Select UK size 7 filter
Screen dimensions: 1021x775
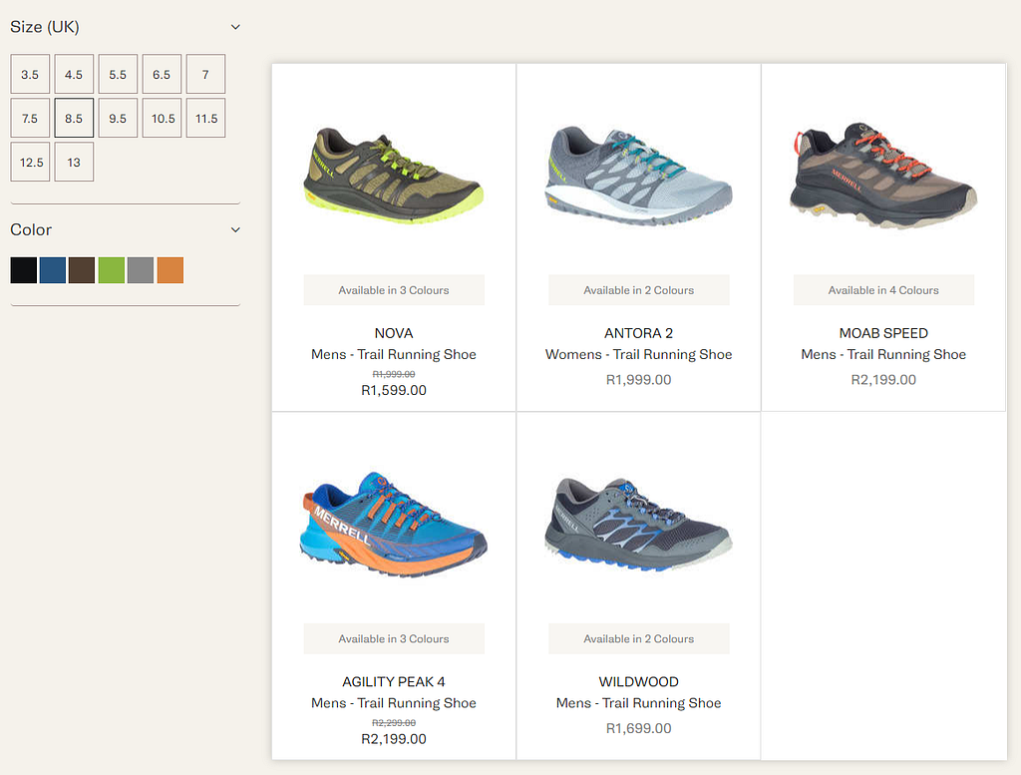[205, 74]
